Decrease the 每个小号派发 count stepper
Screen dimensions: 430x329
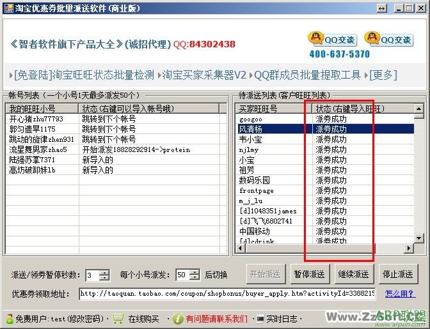click(195, 277)
